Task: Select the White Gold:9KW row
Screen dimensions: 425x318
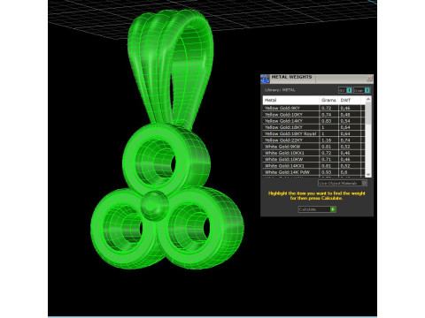Action: [314, 147]
